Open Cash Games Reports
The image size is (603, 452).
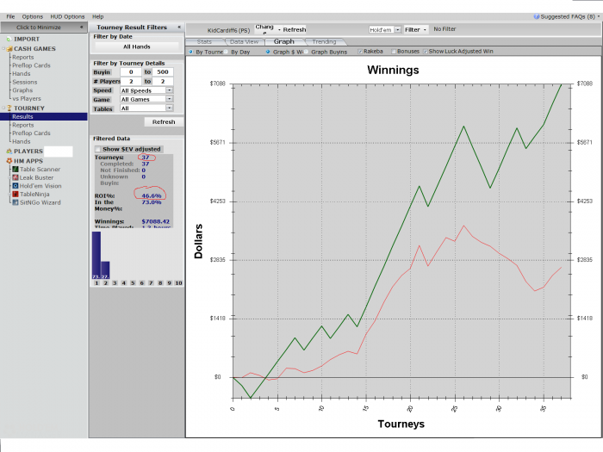click(x=23, y=58)
